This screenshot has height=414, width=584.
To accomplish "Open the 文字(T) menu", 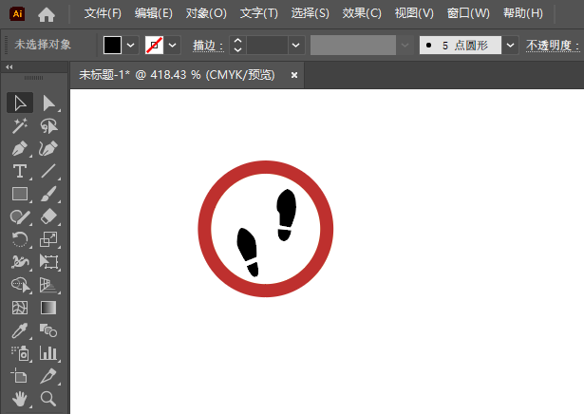I will (x=259, y=14).
